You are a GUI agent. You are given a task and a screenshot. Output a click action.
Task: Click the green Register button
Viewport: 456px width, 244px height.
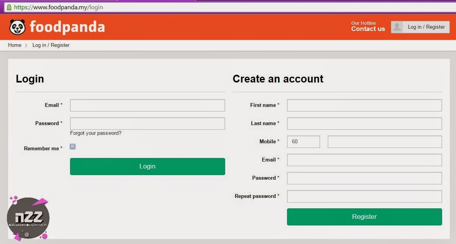click(x=365, y=217)
